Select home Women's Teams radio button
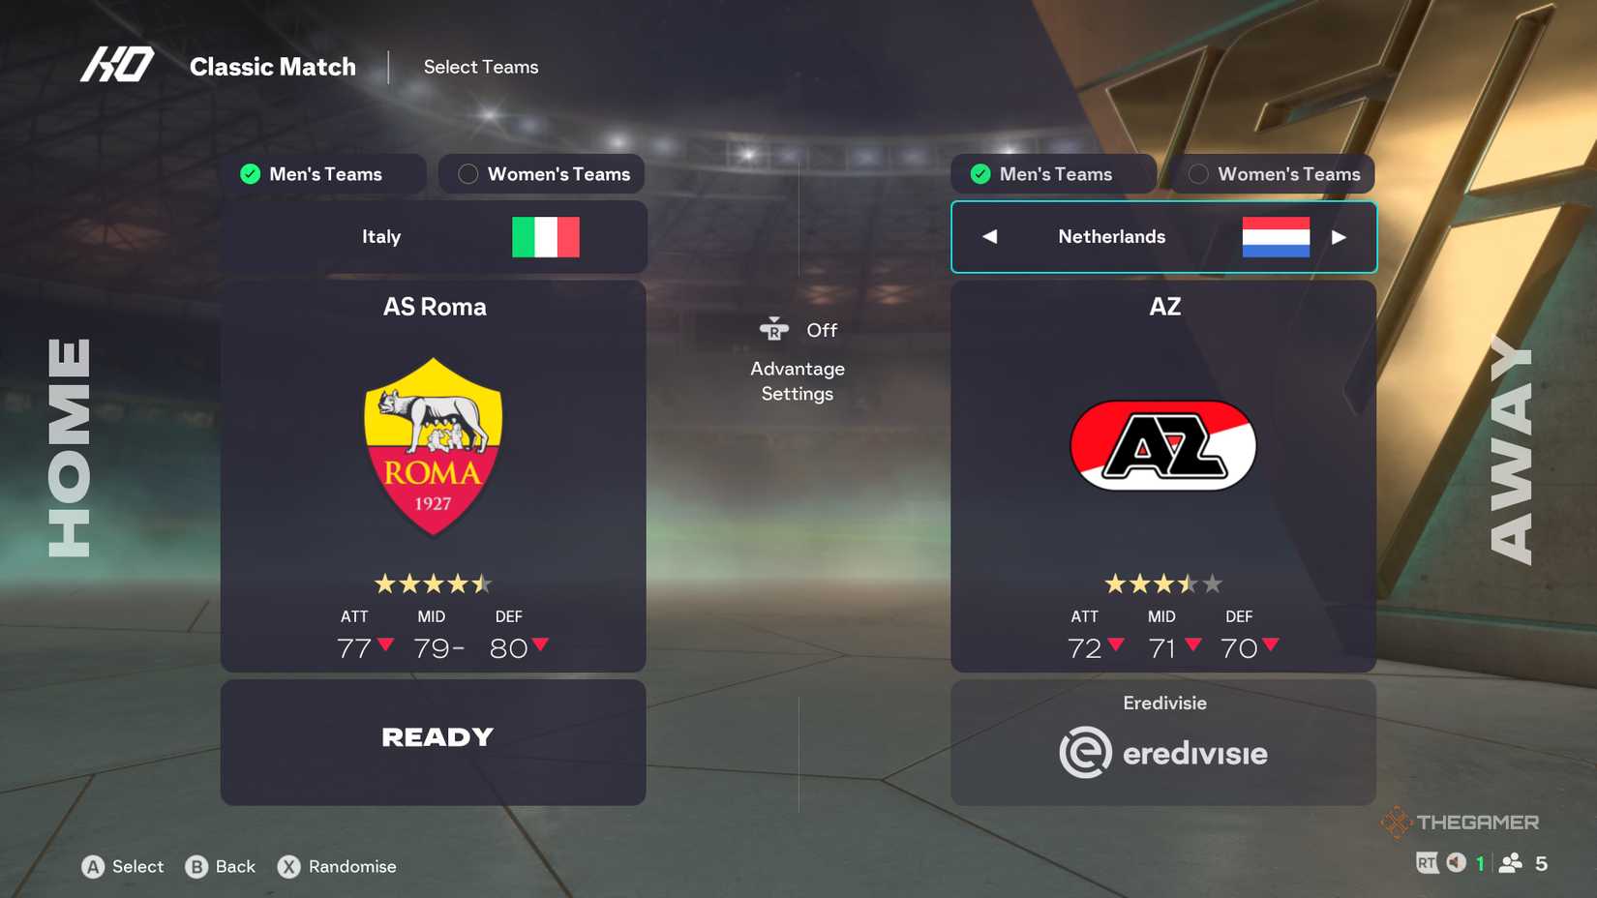Image resolution: width=1597 pixels, height=898 pixels. 468,174
